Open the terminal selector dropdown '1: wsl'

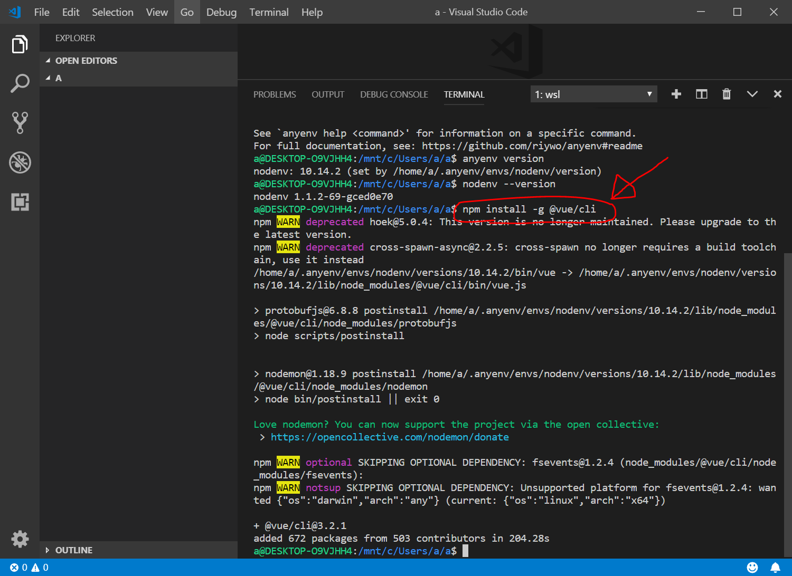tap(593, 94)
